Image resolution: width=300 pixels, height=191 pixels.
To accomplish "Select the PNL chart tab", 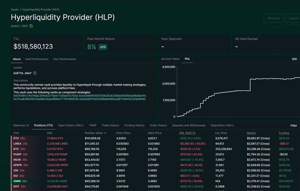I will 187,59.
